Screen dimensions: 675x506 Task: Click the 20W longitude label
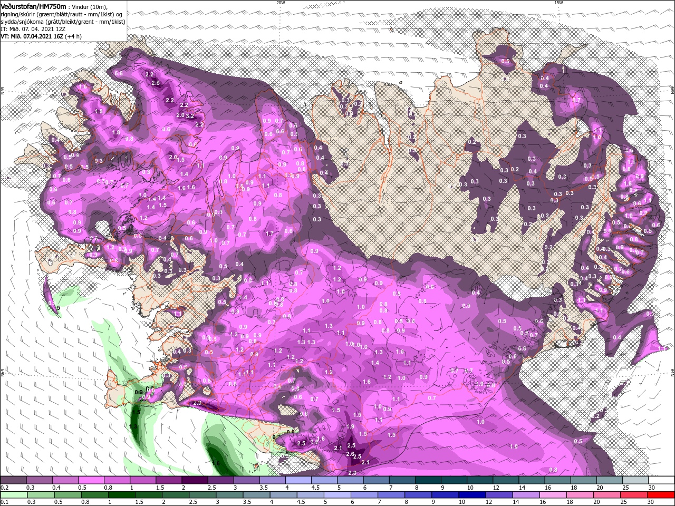tap(281, 3)
